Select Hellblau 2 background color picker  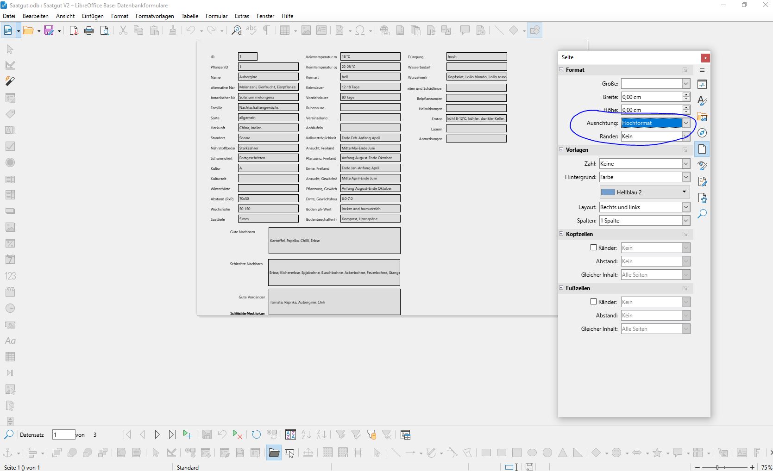coord(644,192)
